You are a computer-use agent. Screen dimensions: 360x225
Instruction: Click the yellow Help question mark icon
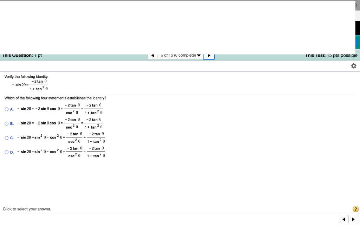[355, 209]
